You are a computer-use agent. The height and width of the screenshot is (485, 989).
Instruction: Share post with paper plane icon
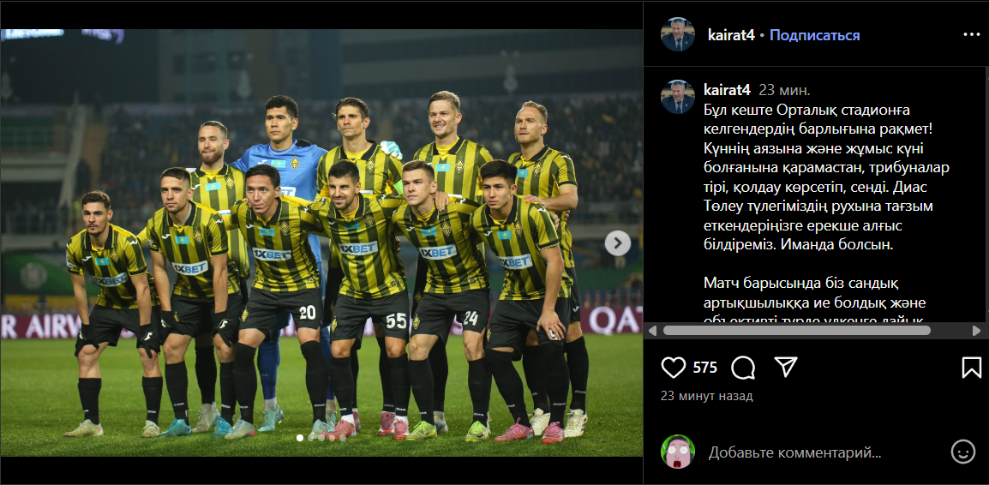[x=786, y=367]
